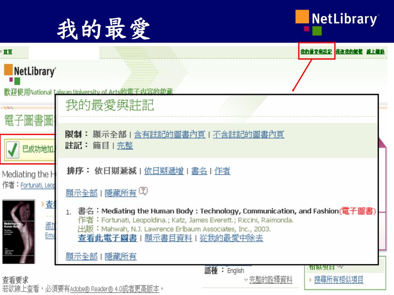The width and height of the screenshot is (394, 295).
Task: Sort favorites by 依日期遞增
Action: (x=164, y=171)
